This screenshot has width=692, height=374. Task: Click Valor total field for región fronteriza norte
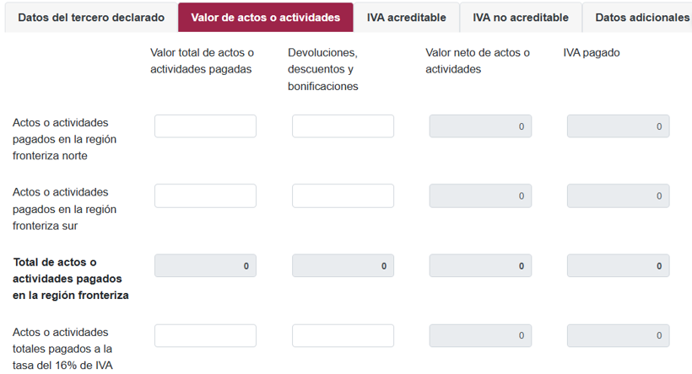click(205, 126)
